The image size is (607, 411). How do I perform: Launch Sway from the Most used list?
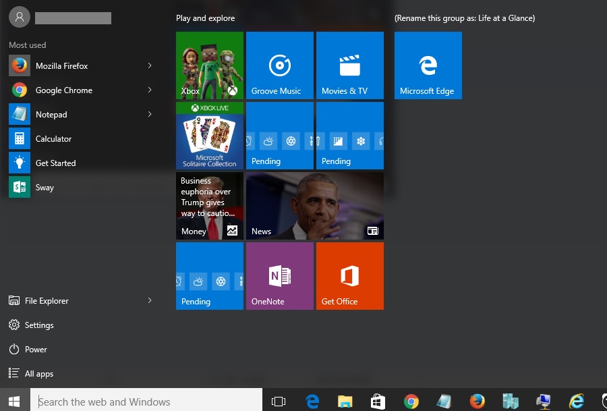(82, 188)
